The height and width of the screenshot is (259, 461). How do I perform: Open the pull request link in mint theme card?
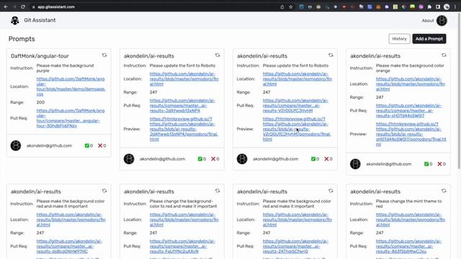click(x=408, y=246)
